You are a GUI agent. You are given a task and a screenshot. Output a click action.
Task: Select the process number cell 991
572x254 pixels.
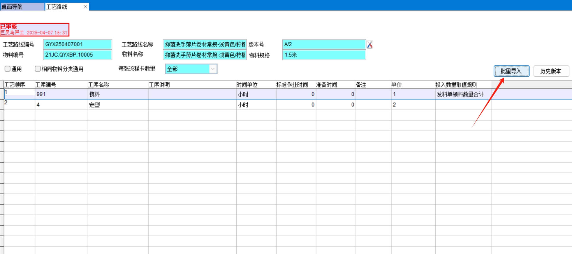[61, 94]
